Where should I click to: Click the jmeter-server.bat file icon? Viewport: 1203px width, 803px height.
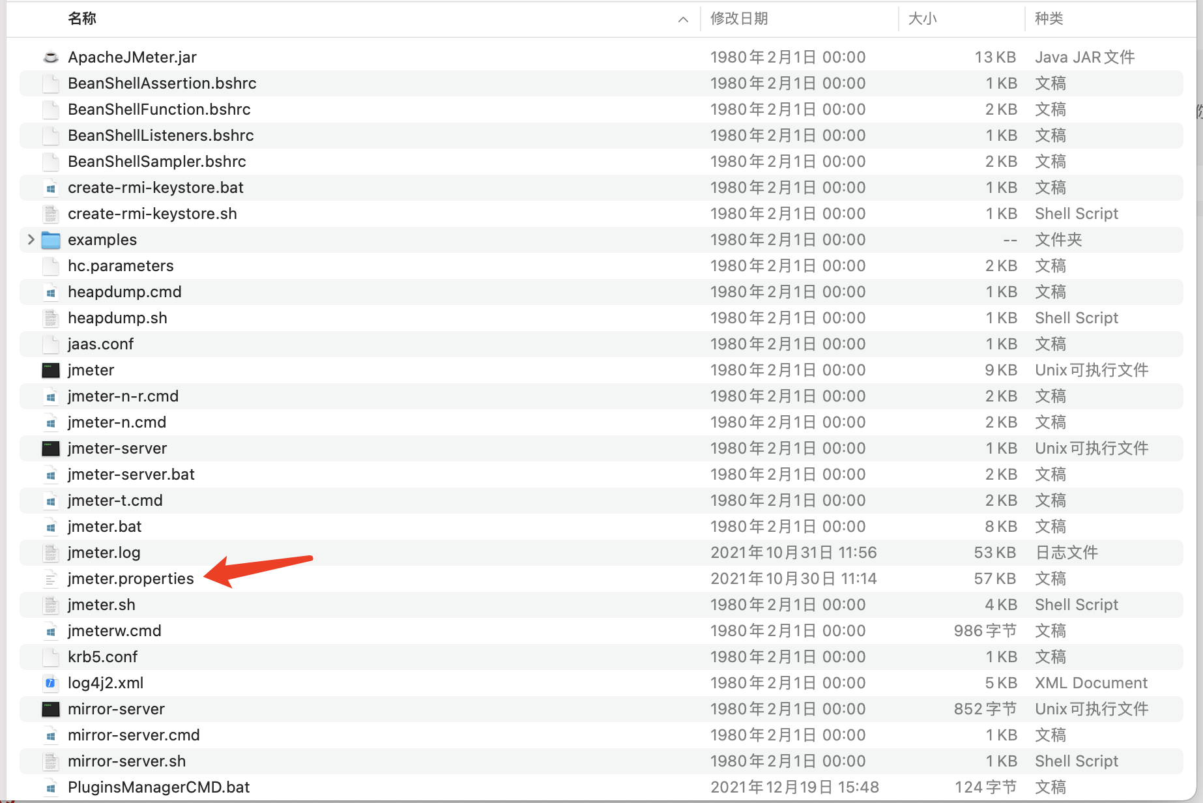[x=51, y=474]
